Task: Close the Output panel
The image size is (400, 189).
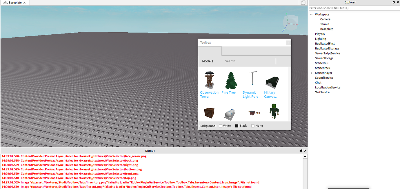Action: pyautogui.click(x=305, y=151)
